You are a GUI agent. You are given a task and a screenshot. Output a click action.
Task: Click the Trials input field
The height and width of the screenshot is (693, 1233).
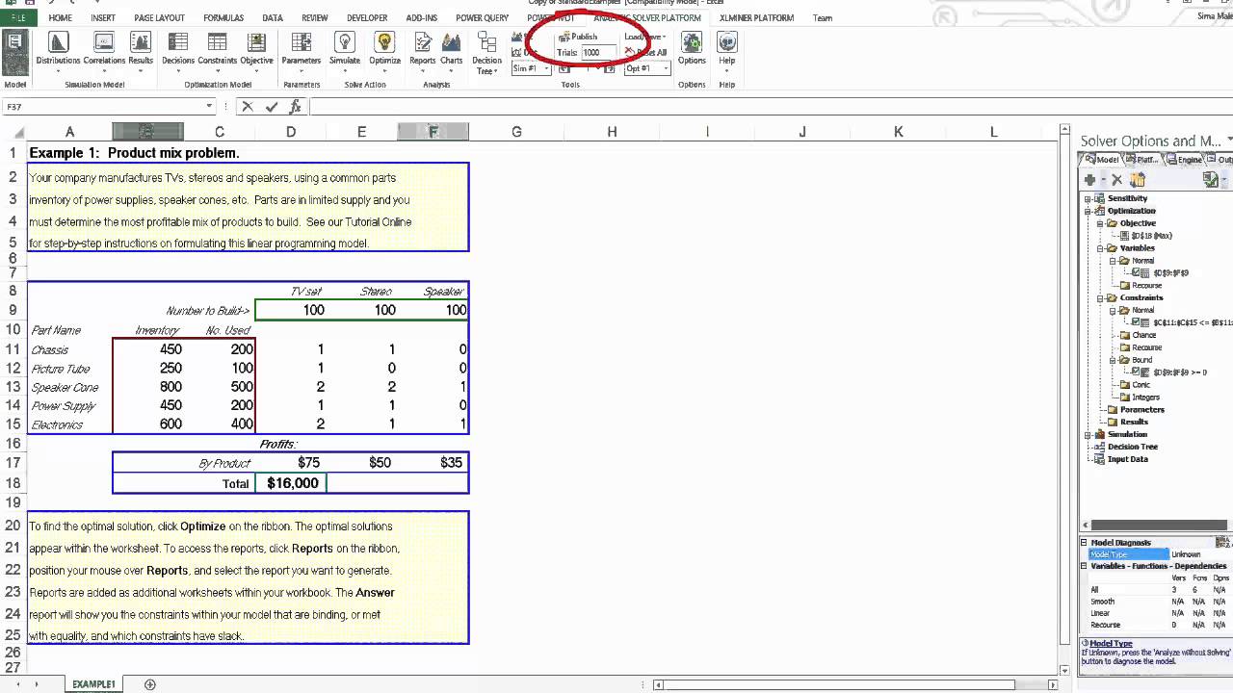click(598, 53)
